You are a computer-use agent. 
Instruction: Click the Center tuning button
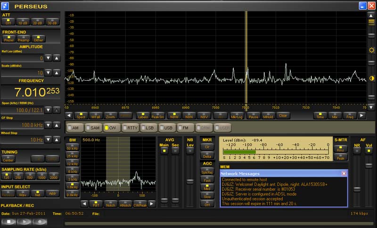[8, 159]
